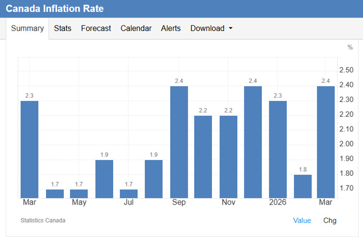Go to the Calendar tab
This screenshot has width=363, height=241.
point(136,28)
